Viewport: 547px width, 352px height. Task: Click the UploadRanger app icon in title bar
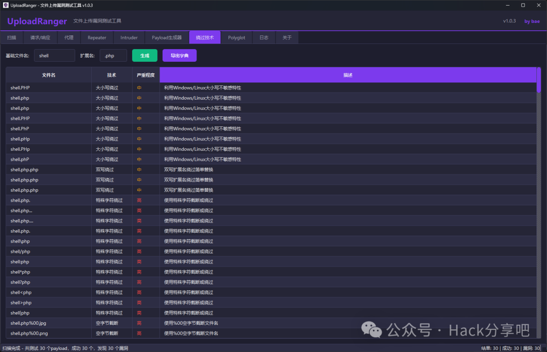point(6,5)
